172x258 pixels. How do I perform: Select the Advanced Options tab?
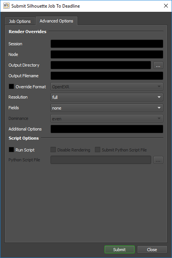tap(57, 21)
